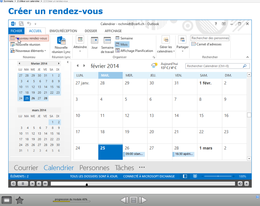Screen dimensions: 260x206
Task: Click the star favorite icon
Action: click(19, 200)
